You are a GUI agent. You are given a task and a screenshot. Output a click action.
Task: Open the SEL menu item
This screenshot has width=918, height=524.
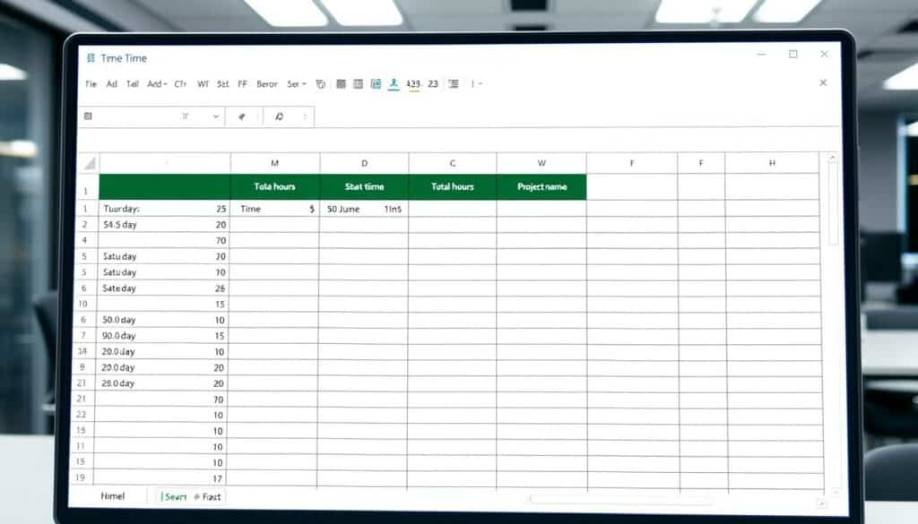(222, 84)
